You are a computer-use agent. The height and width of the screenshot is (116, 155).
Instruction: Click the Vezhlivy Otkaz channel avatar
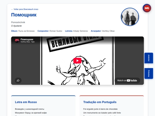[17, 40]
